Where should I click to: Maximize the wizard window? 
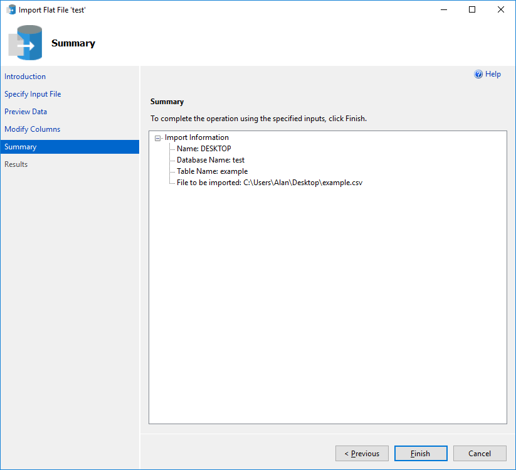[472, 9]
